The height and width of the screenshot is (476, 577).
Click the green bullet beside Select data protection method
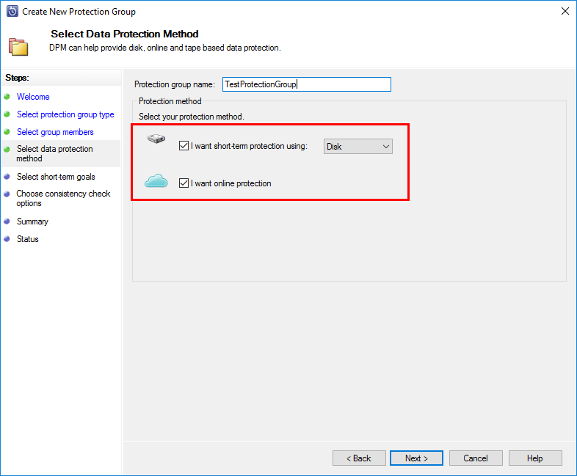7,149
